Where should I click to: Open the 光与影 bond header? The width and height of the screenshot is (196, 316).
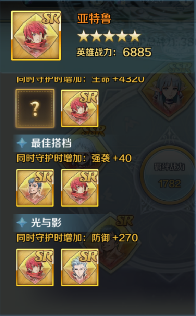(x=46, y=223)
